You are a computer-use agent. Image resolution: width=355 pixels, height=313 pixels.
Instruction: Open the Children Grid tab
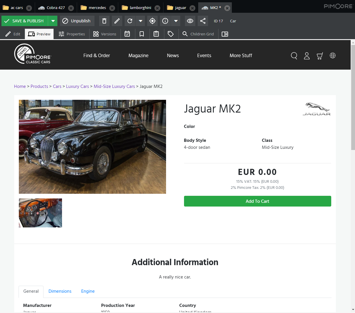coord(198,34)
